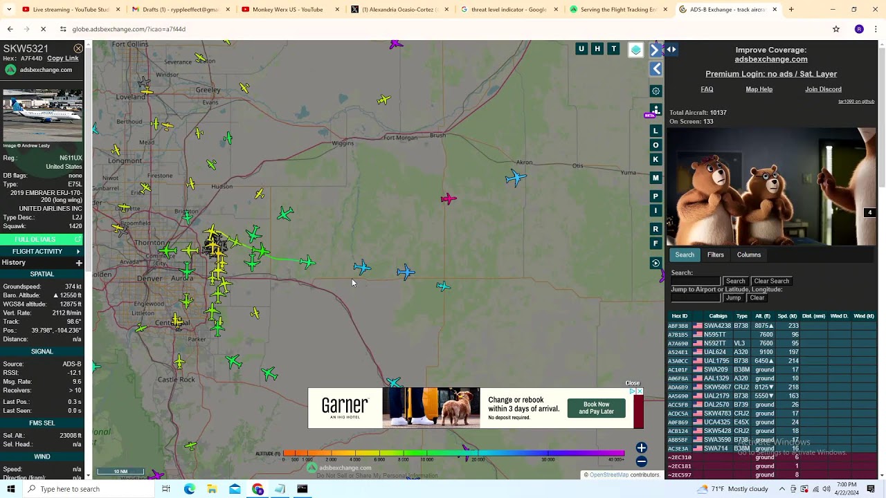
Task: Open the Map Help link
Action: [759, 89]
